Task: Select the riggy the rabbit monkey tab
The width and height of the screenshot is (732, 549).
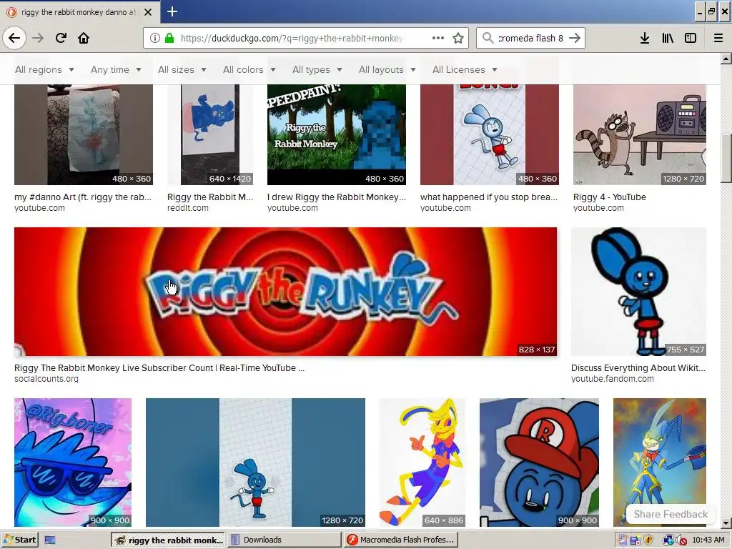Action: 79,12
